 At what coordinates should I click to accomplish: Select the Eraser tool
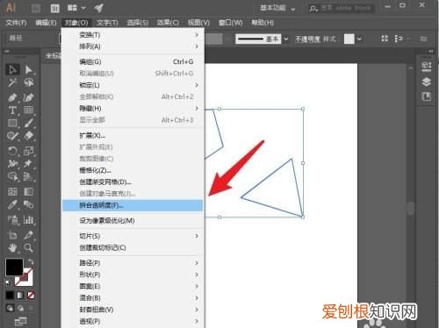coord(28,136)
